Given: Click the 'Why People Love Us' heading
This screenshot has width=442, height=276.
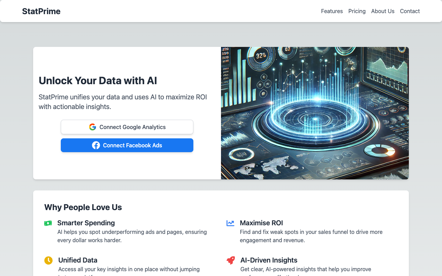Looking at the screenshot, I should [83, 207].
